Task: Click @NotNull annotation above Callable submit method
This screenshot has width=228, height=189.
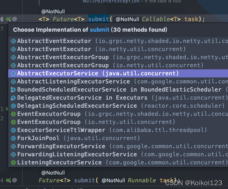Action: tap(53, 12)
